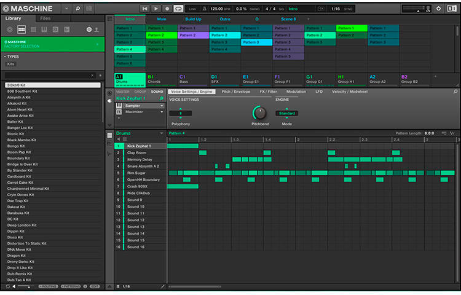This screenshot has width=461, height=295.
Task: Toggle the Loop button in transport
Action: [x=178, y=9]
